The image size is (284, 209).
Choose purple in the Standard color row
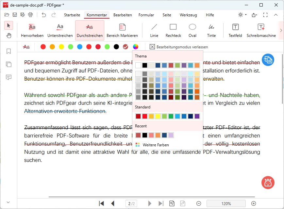(197, 116)
